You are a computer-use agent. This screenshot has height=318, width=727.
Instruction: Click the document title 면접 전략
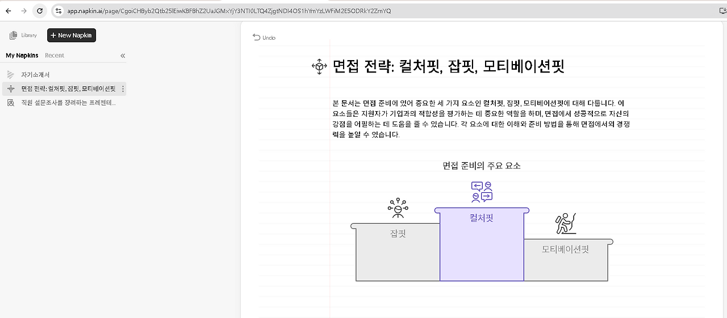(449, 66)
